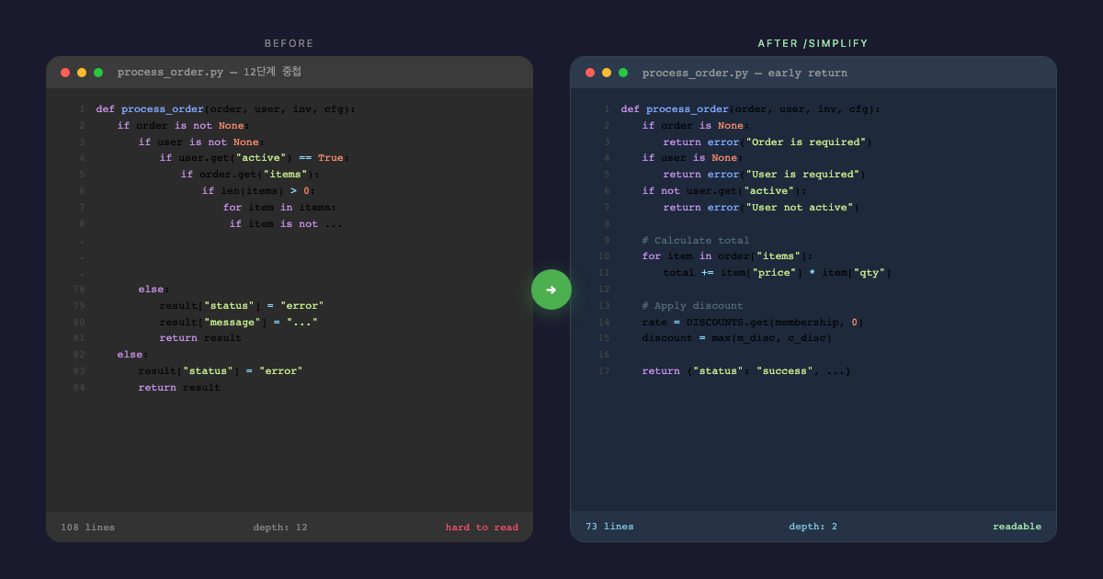Minimize the early return window via yellow dot

607,73
